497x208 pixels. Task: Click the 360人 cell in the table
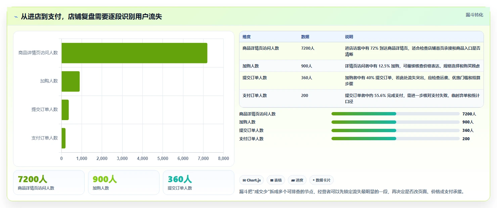pyautogui.click(x=307, y=78)
